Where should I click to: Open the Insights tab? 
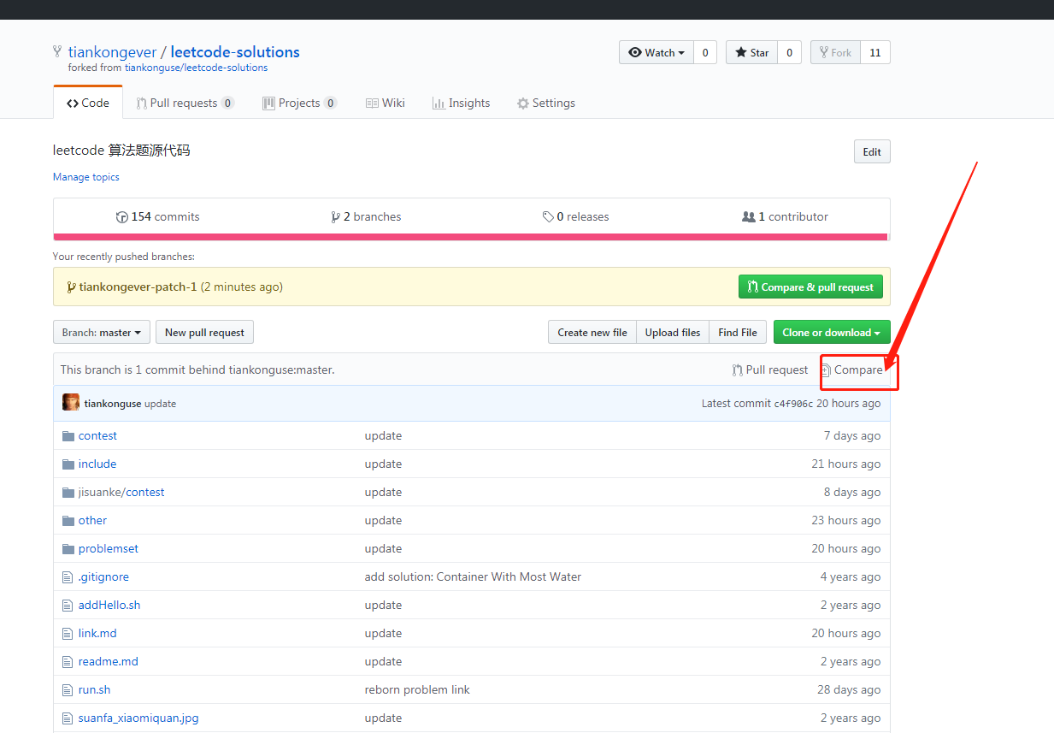[462, 103]
